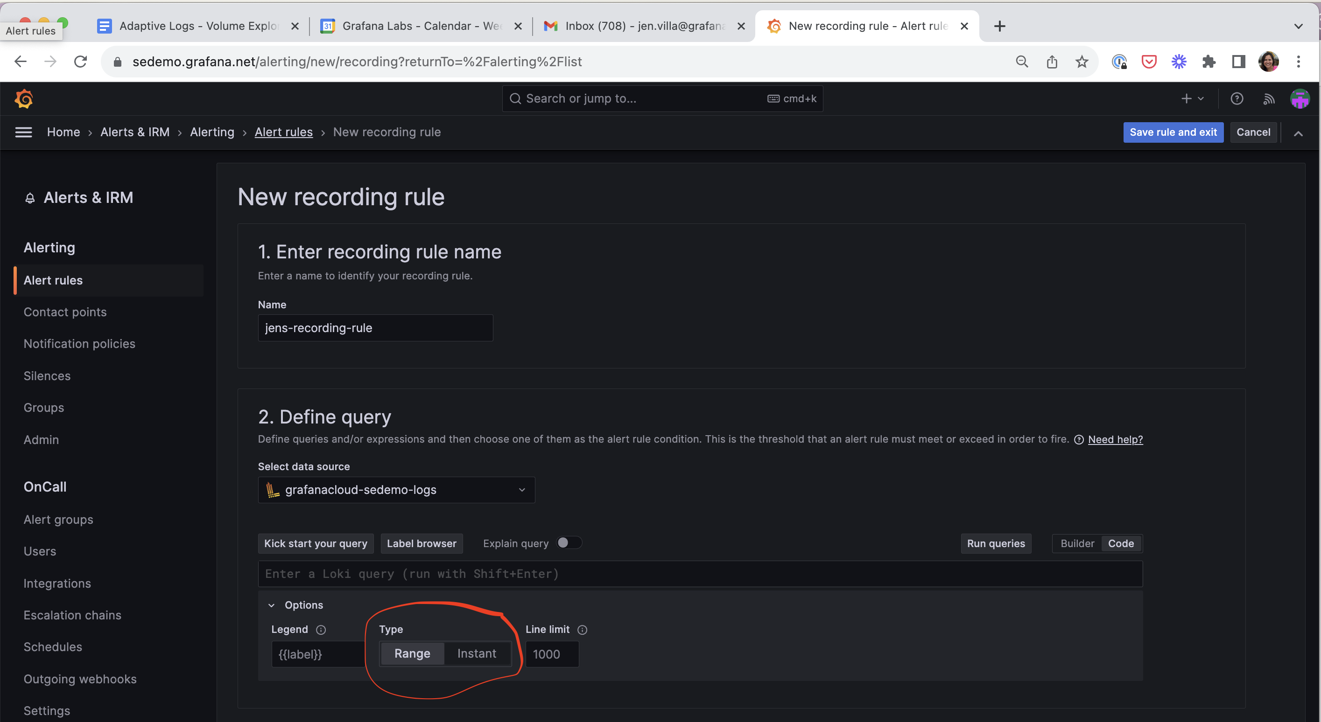The image size is (1321, 722).
Task: Click the news feed RSS icon
Action: [x=1269, y=98]
